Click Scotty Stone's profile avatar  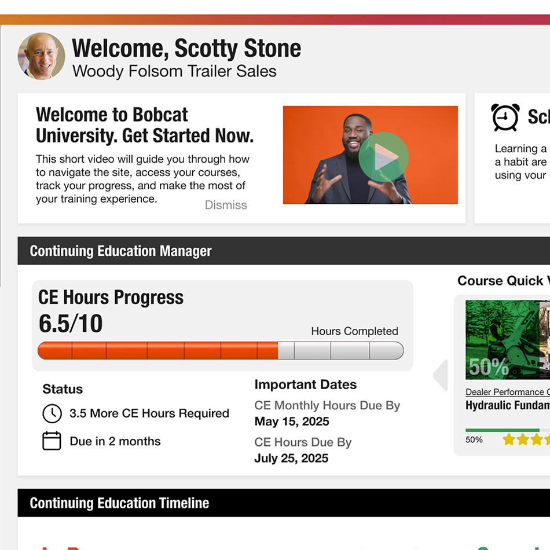tap(41, 56)
